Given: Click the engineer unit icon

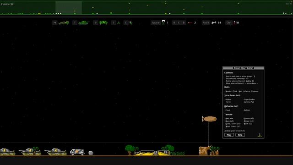Looking at the screenshot, I should pyautogui.click(x=131, y=22).
